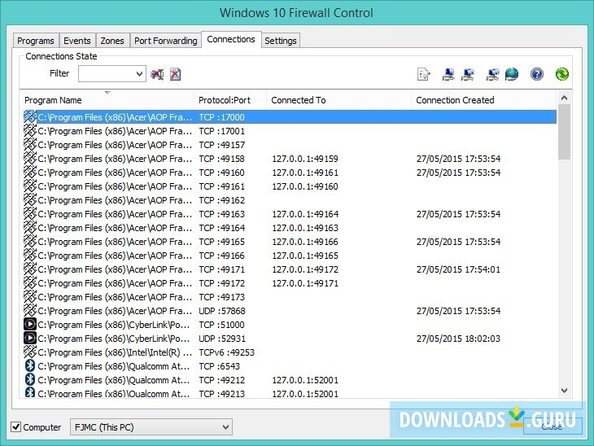
Task: Click the scrollbar up arrow of the connections list
Action: pos(564,98)
